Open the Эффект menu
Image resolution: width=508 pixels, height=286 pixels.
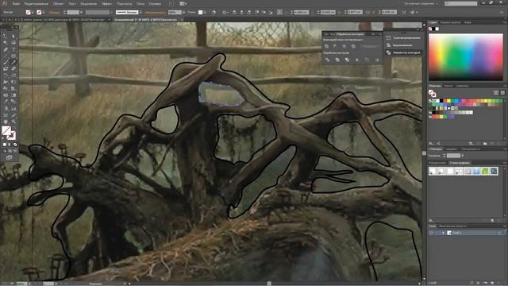click(x=106, y=4)
